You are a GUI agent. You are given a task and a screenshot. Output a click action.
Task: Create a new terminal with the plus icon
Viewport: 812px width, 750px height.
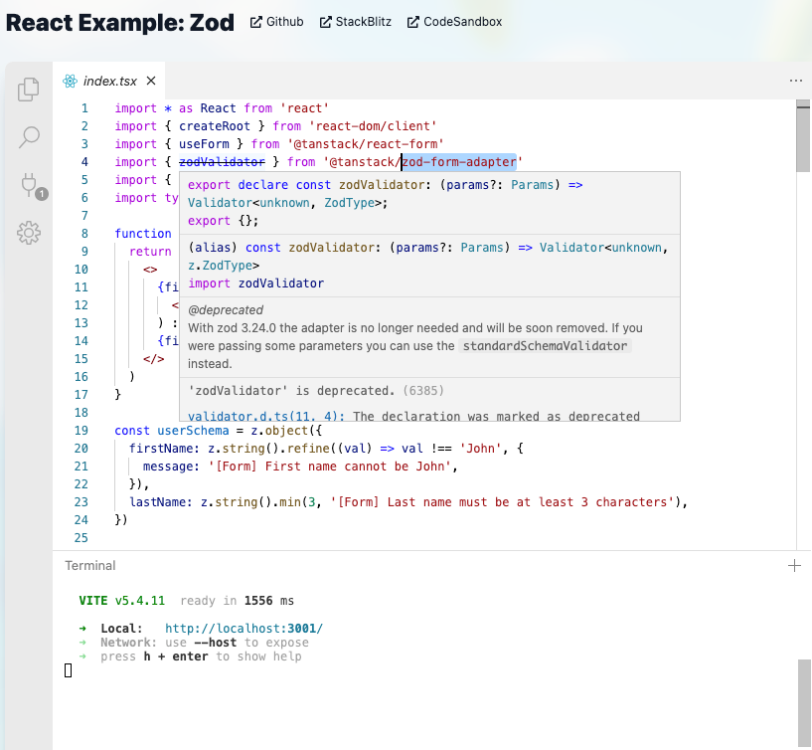pyautogui.click(x=794, y=564)
